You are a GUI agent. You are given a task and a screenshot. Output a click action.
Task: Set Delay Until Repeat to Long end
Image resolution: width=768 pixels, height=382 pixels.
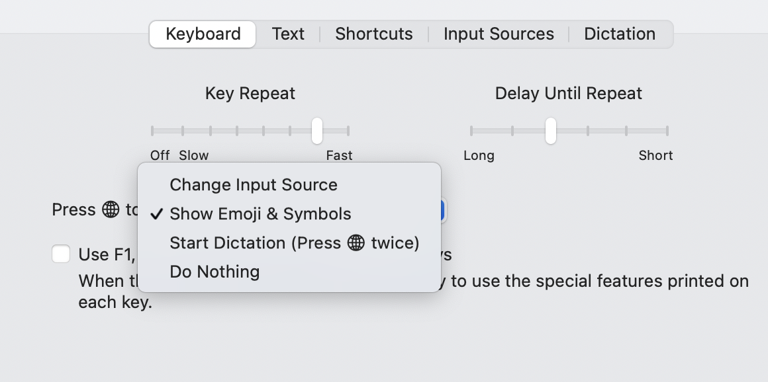tap(471, 131)
